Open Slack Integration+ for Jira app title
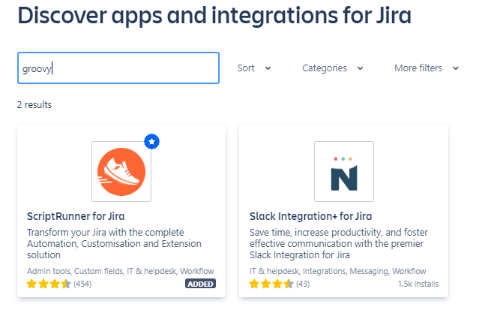 coord(310,216)
